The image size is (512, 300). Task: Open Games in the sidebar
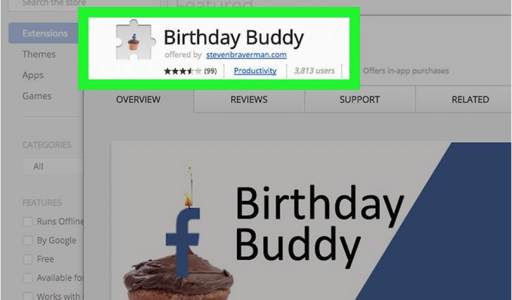coord(37,96)
